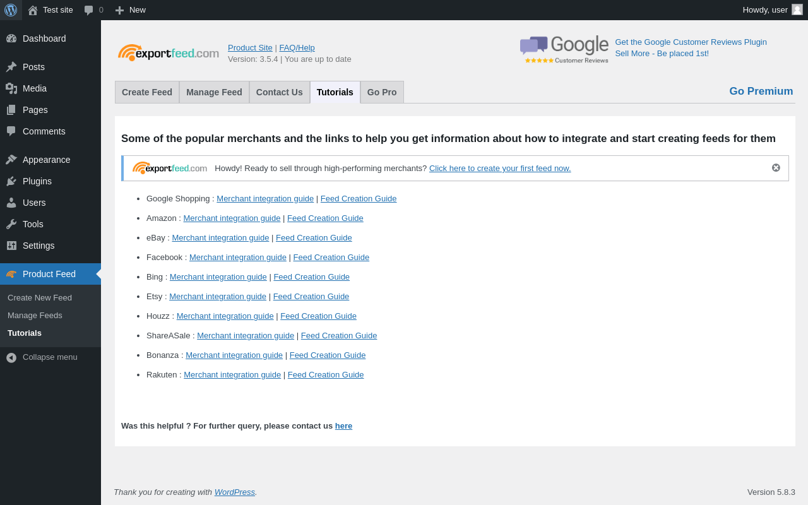Click the Plugins plug icon
Screen dimensions: 808x505
(11, 181)
